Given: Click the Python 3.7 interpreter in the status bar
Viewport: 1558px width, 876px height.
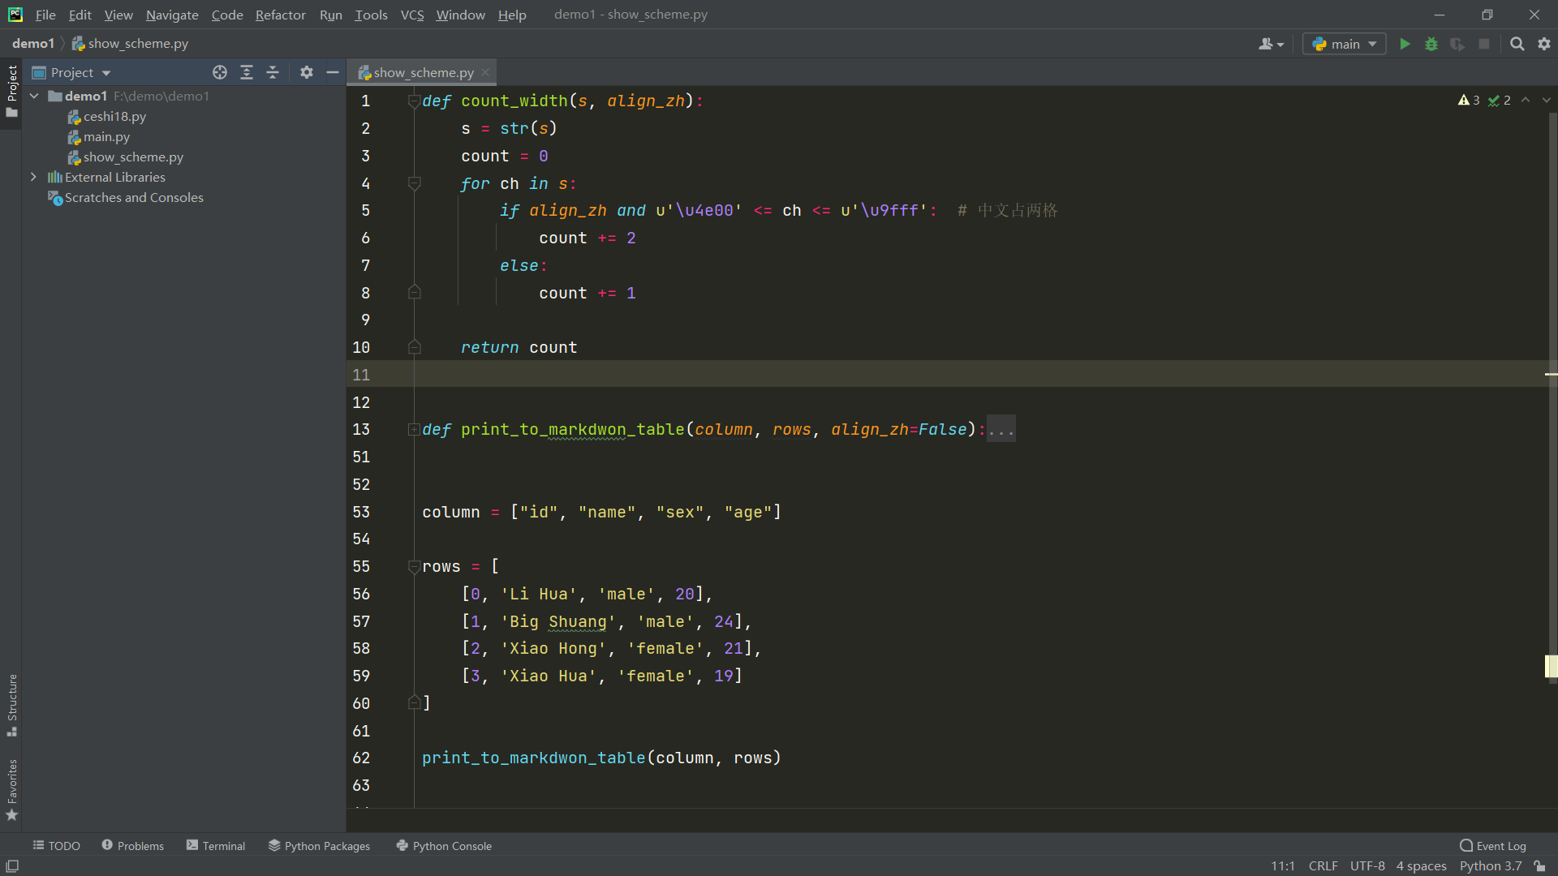Looking at the screenshot, I should click(1490, 866).
